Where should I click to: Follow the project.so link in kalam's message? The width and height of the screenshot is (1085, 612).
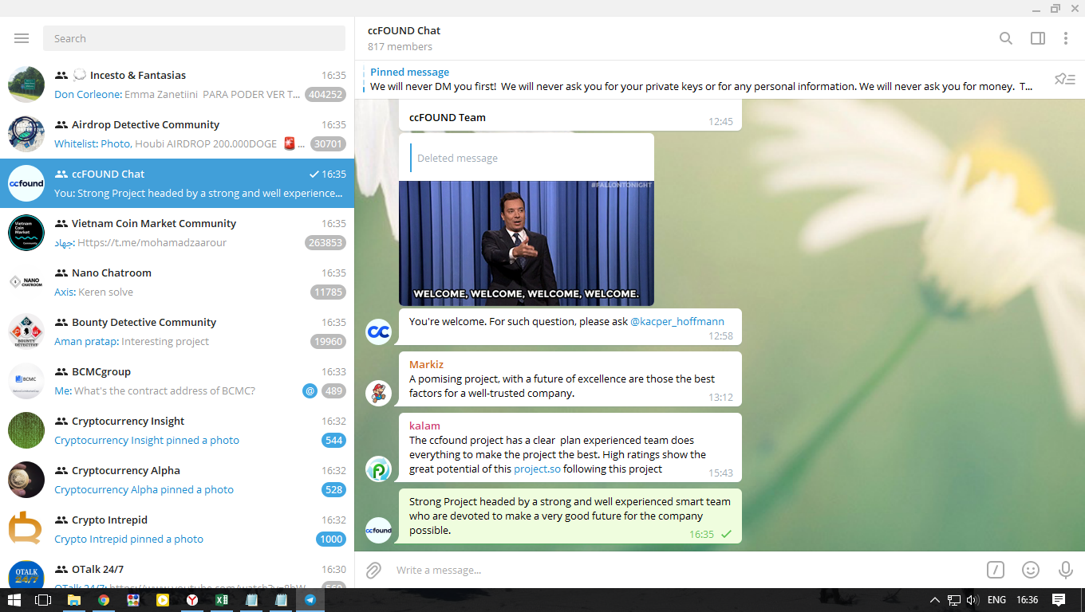coord(539,469)
